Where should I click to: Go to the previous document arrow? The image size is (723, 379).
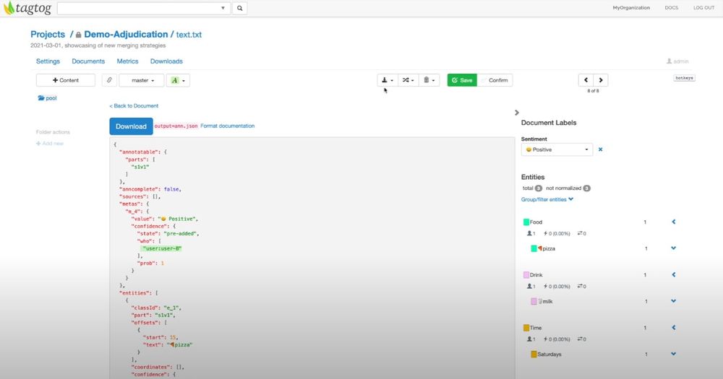pyautogui.click(x=586, y=80)
